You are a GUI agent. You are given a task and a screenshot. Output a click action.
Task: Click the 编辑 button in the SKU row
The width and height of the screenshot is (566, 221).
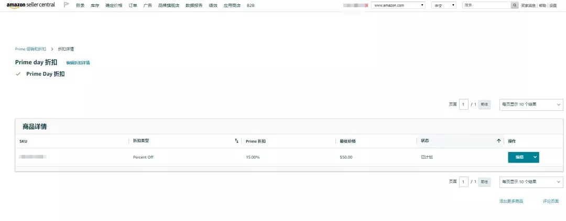(x=519, y=157)
